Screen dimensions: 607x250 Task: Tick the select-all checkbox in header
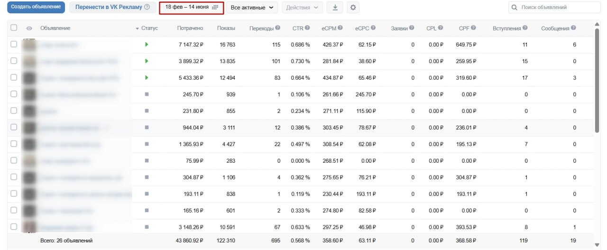point(14,28)
